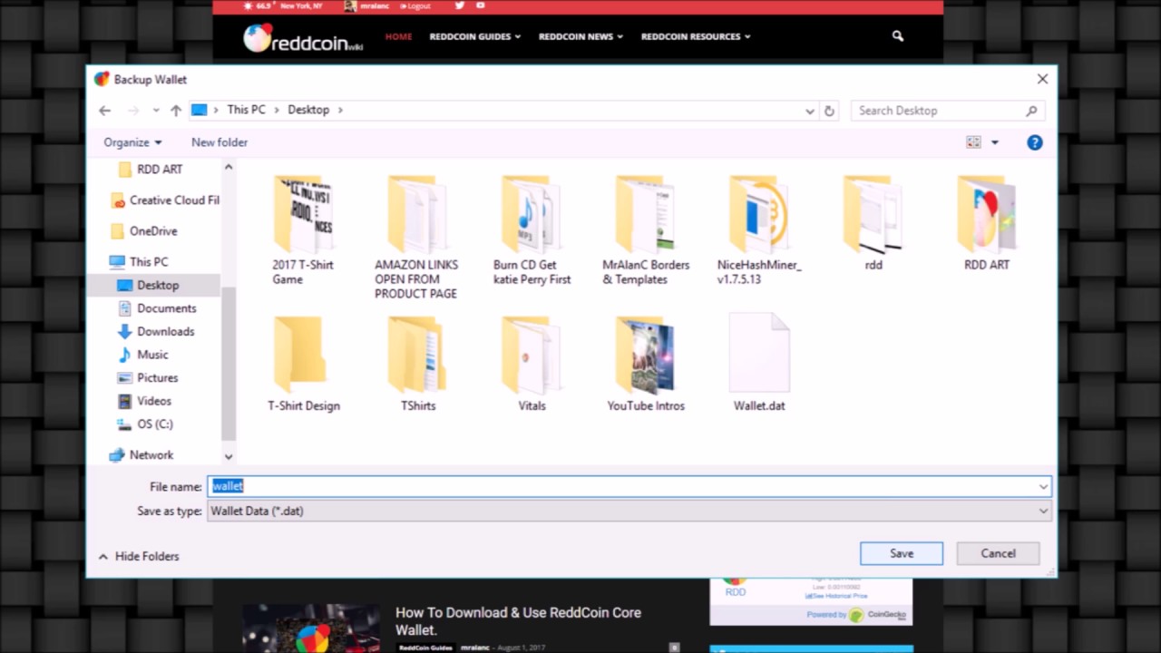This screenshot has width=1161, height=653.
Task: Expand the This PC breadcrumb chevron
Action: [x=278, y=110]
